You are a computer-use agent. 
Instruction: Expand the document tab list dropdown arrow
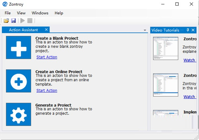pos(145,30)
